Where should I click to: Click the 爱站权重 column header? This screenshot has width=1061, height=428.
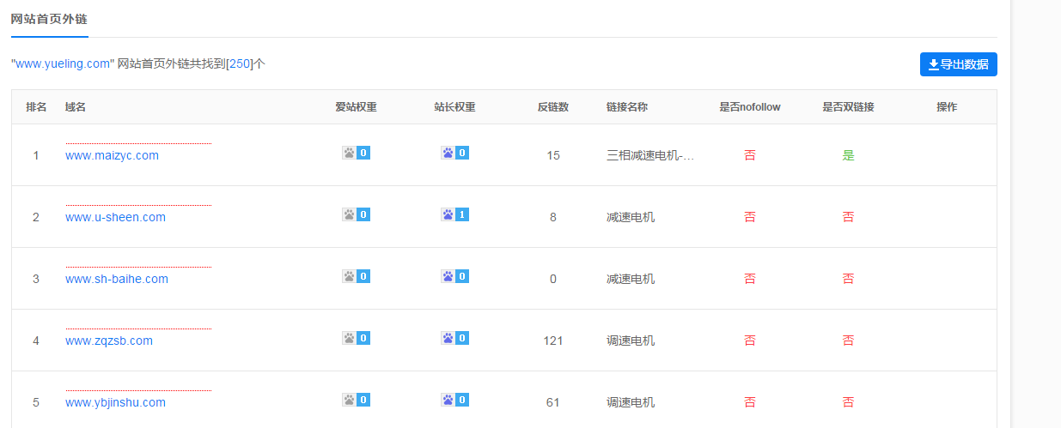click(356, 107)
